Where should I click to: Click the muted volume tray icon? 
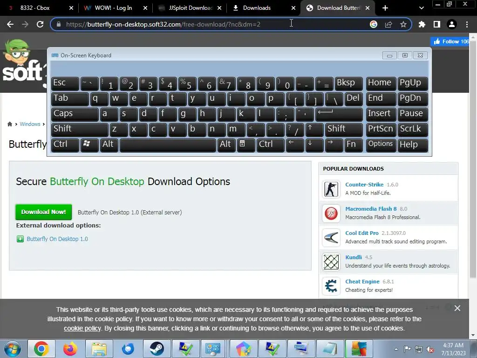430,349
